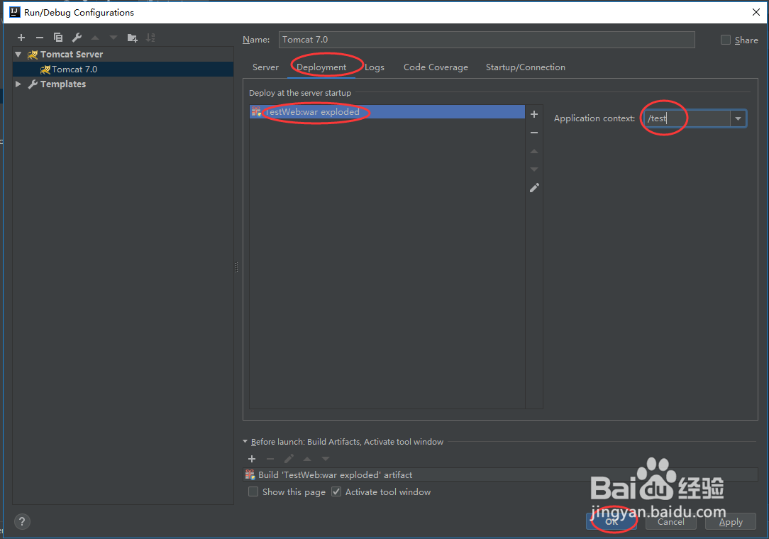This screenshot has width=769, height=539.
Task: Collapse the Before launch section
Action: pyautogui.click(x=245, y=441)
